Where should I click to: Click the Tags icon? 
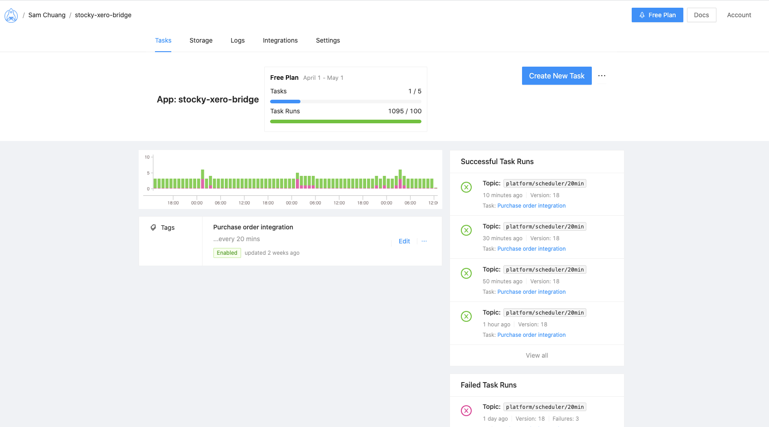[153, 228]
